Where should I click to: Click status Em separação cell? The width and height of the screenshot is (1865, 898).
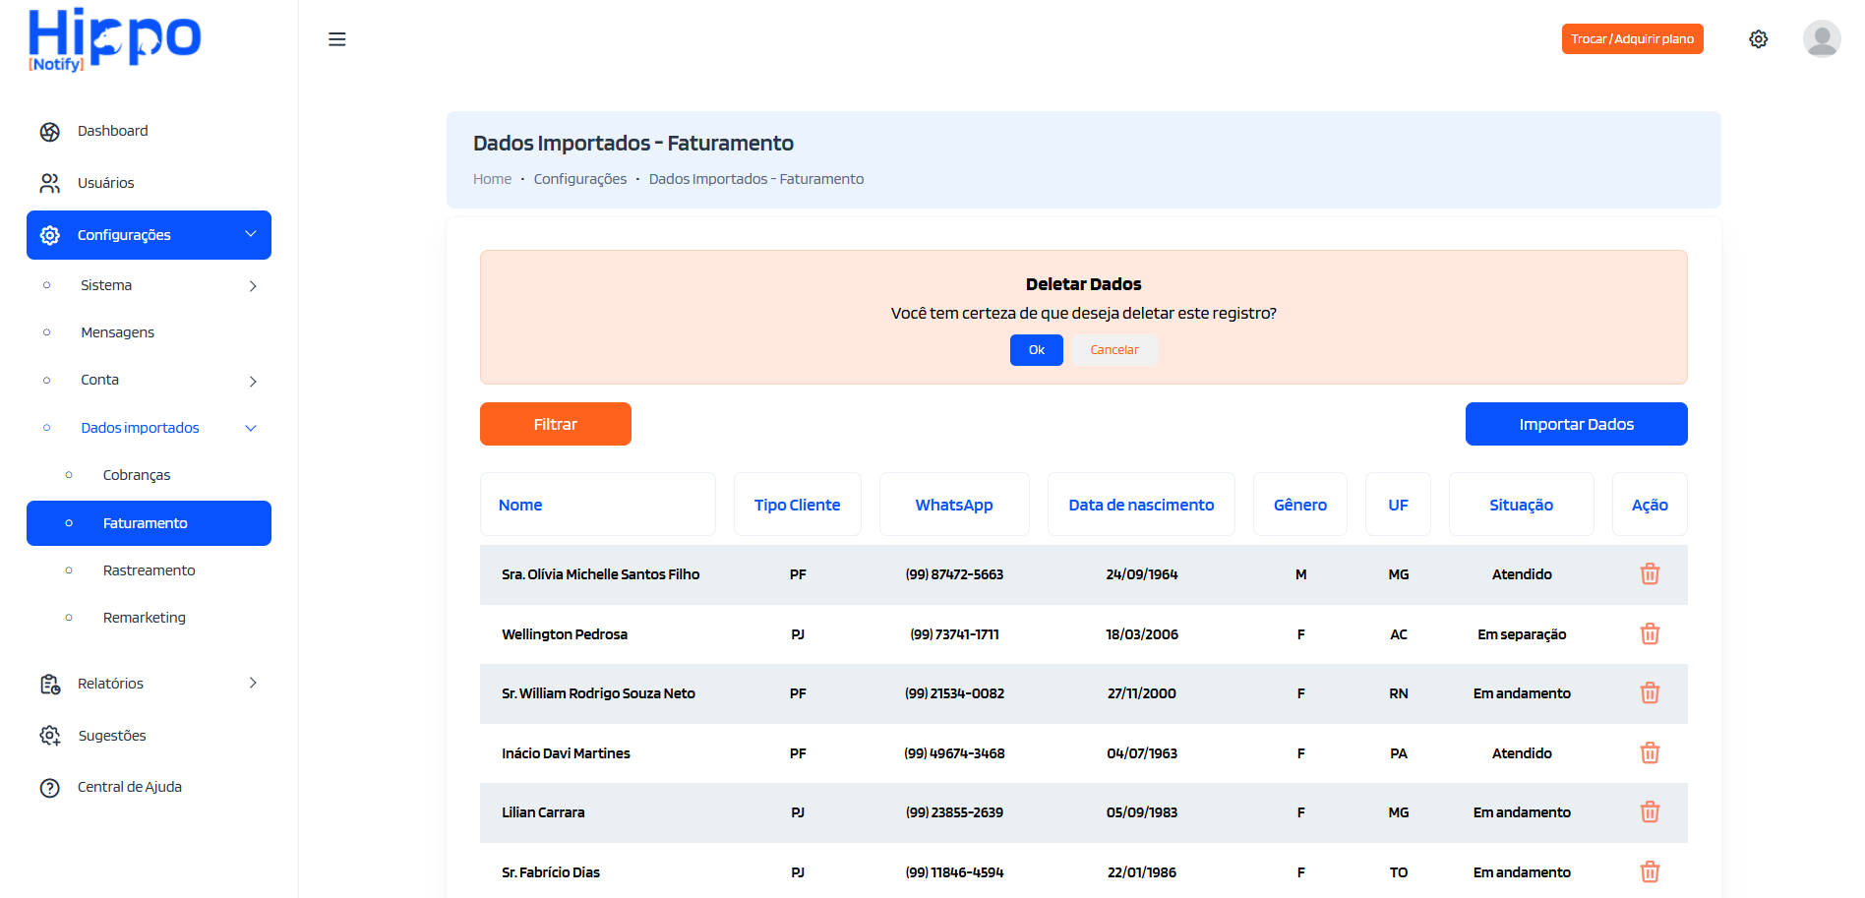click(x=1522, y=634)
